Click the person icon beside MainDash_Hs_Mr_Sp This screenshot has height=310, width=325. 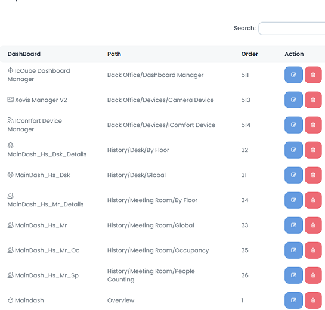click(x=10, y=275)
